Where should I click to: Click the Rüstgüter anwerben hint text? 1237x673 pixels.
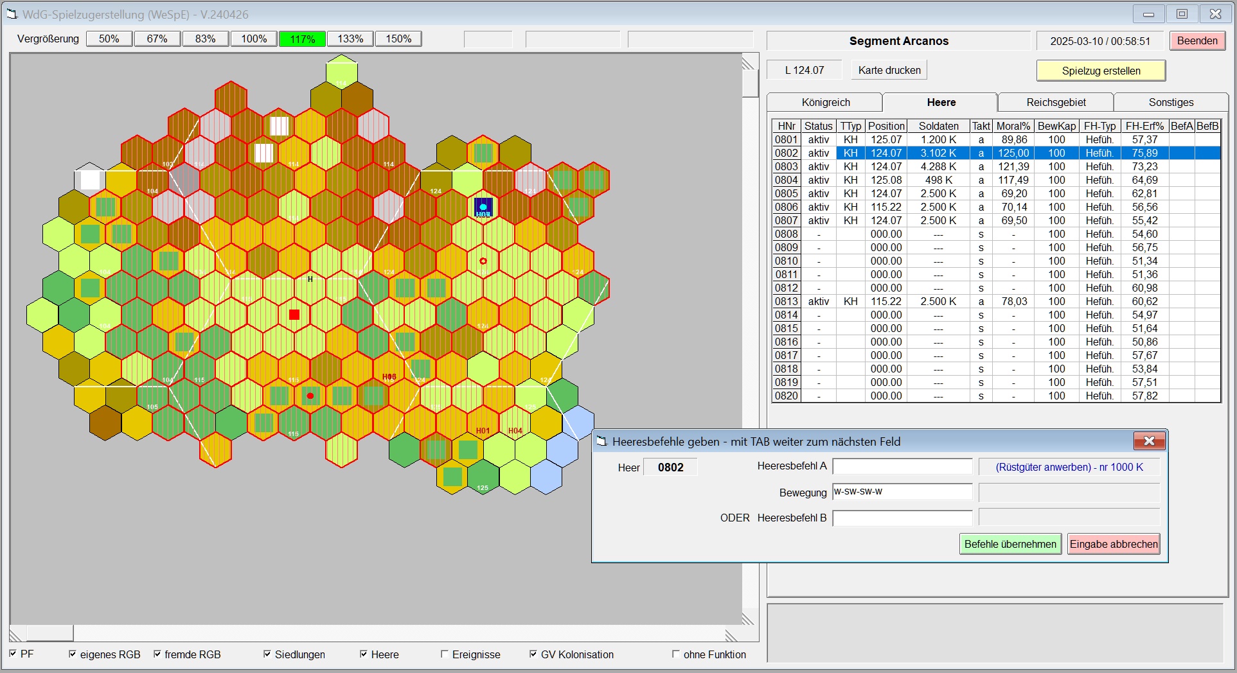coord(1069,467)
